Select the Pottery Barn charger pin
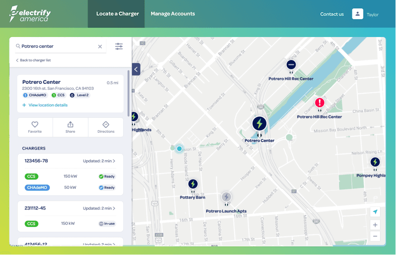Image resolution: width=396 pixels, height=255 pixels. [193, 184]
